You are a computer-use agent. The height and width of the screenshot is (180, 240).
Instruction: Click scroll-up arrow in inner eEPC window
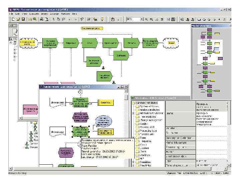pyautogui.click(x=126, y=91)
